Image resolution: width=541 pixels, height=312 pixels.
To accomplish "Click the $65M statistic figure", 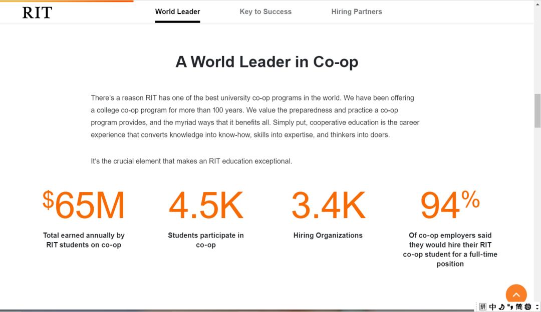I will tap(84, 205).
